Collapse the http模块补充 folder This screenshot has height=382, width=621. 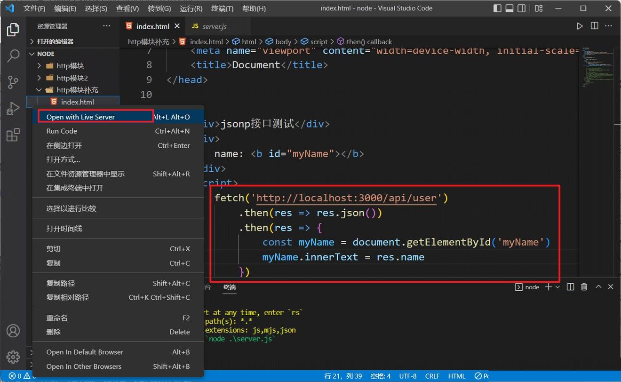coord(77,90)
